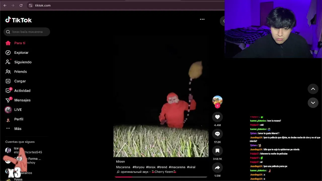Click chat message '!chevere tu noche de películas'
Image resolution: width=322 pixels, height=181 pixels.
click(274, 154)
